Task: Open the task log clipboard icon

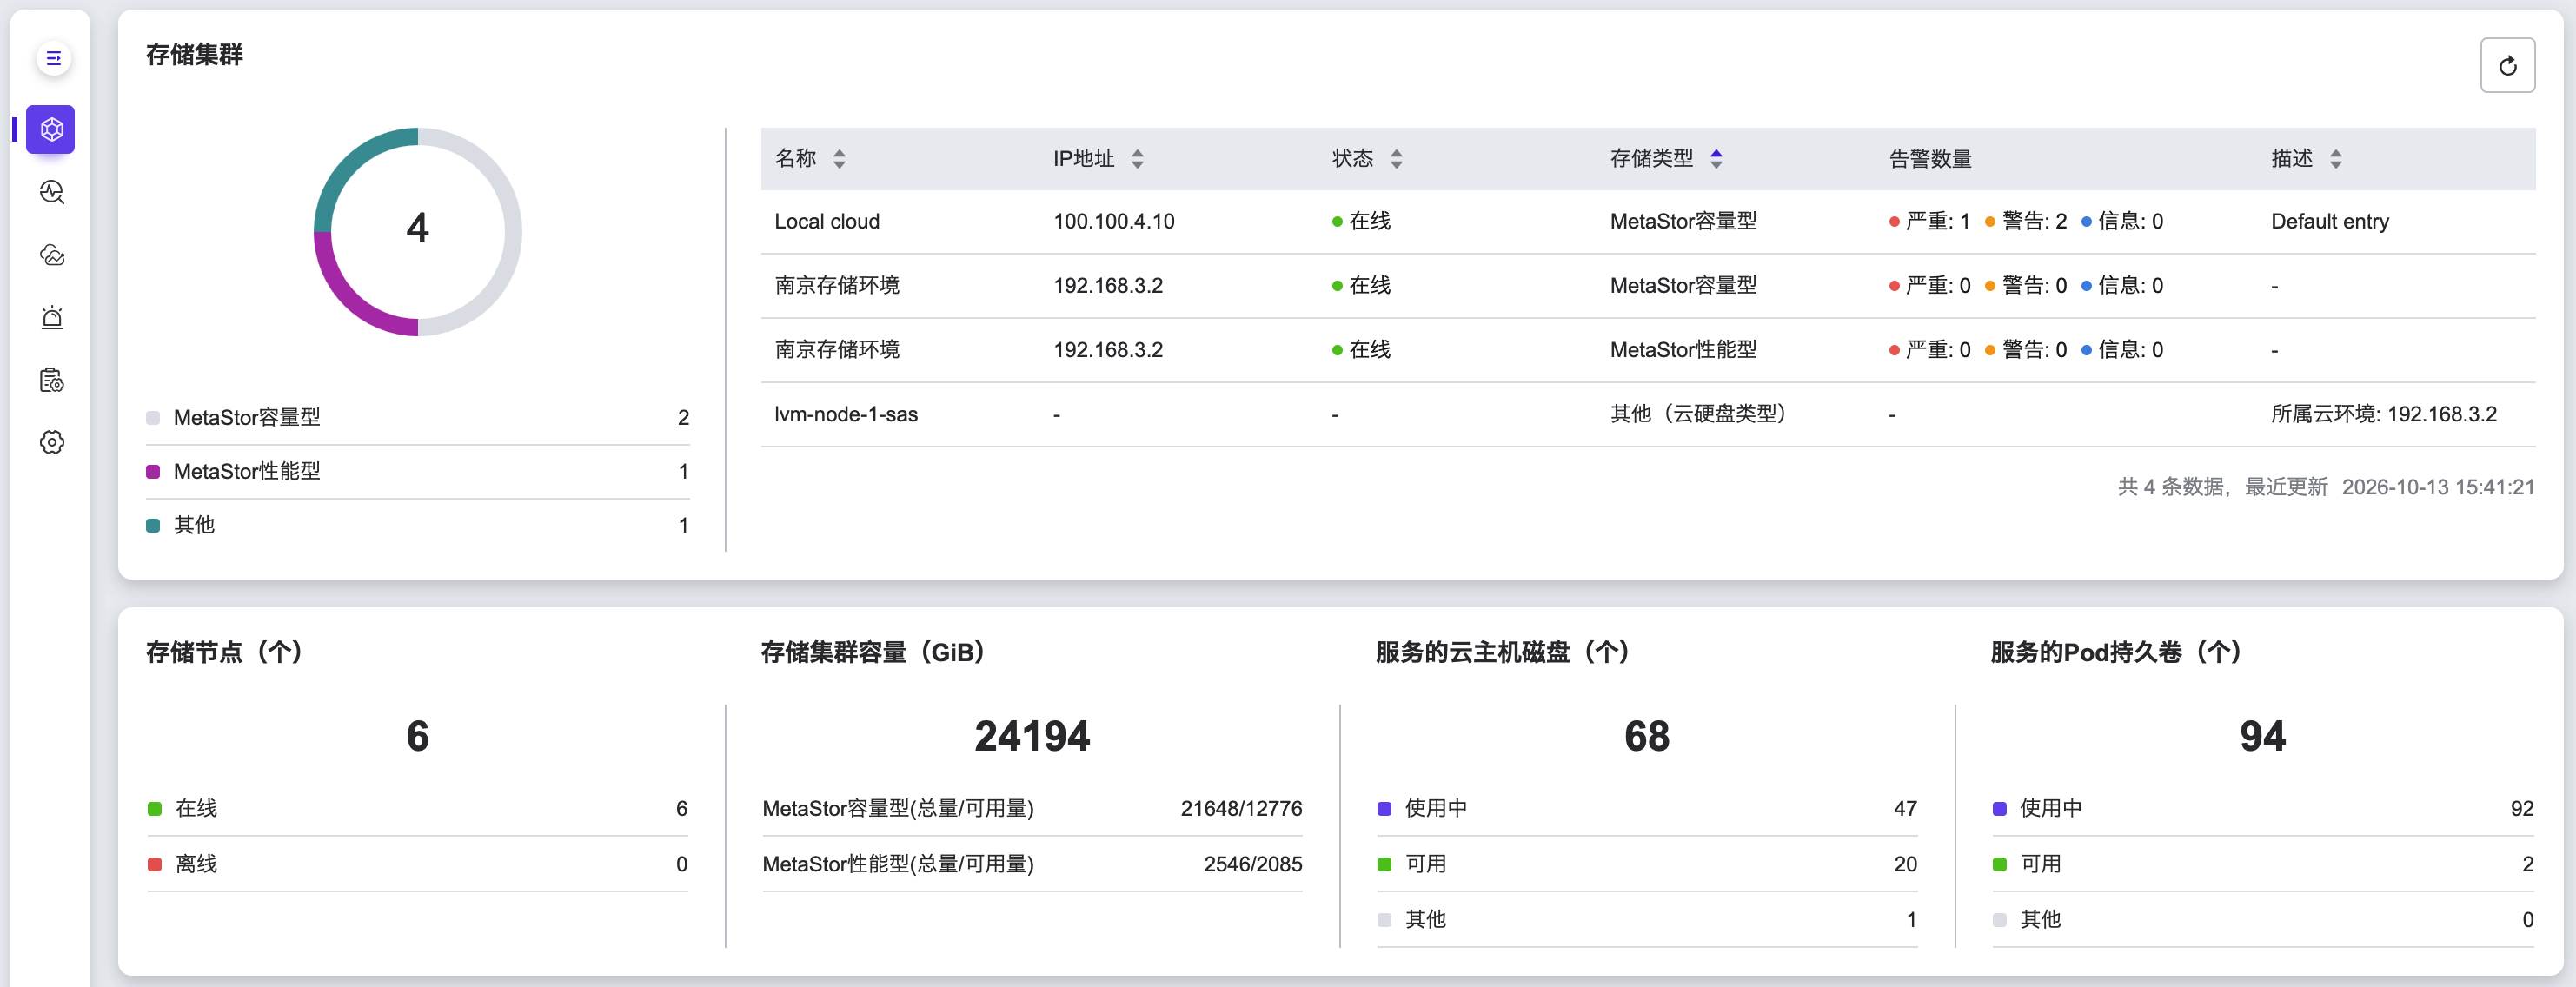Action: 52,380
